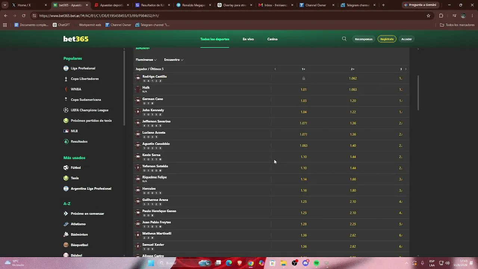
Task: Click player name Yeferson Soteldo
Action: (x=155, y=166)
